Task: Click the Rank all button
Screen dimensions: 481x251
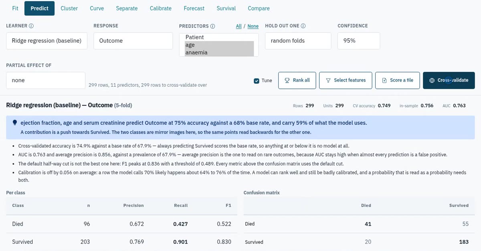Action: point(297,80)
